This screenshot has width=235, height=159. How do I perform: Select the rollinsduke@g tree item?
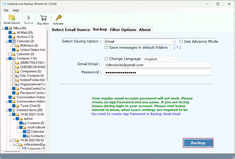click(34, 145)
